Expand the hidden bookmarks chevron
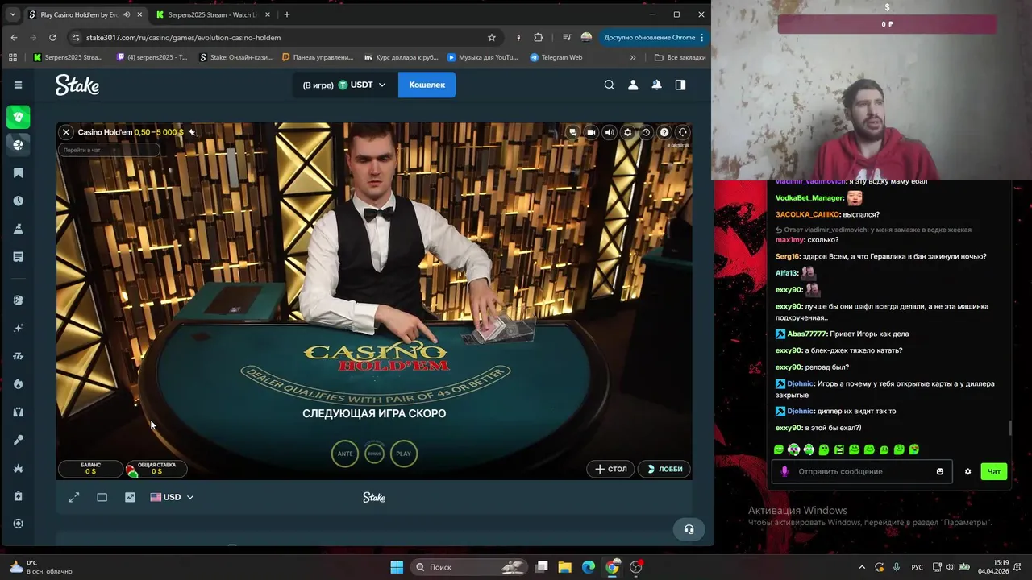The height and width of the screenshot is (580, 1032). [633, 57]
